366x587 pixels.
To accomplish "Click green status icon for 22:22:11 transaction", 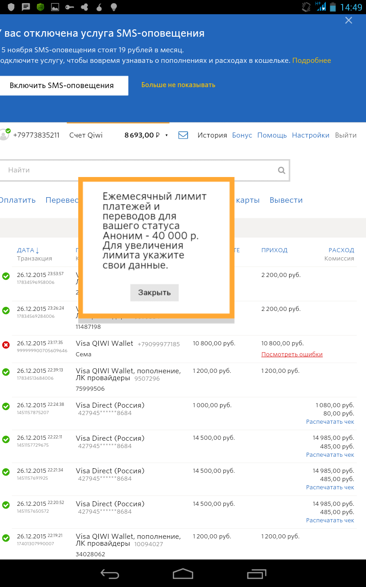I will [6, 439].
